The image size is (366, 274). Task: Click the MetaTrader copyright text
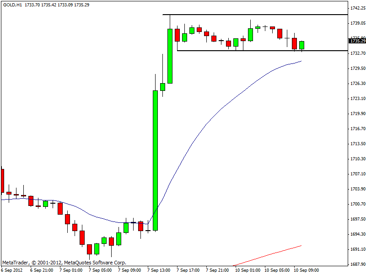[x=64, y=263]
